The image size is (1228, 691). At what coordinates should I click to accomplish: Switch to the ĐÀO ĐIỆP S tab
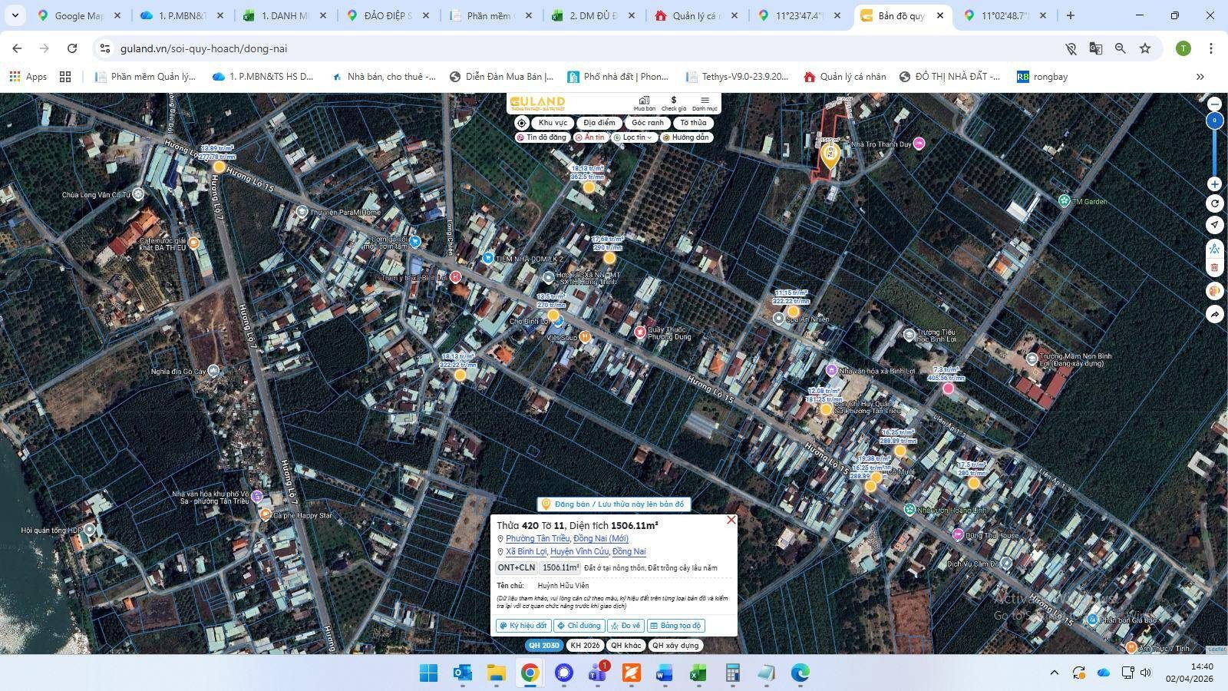pos(388,15)
